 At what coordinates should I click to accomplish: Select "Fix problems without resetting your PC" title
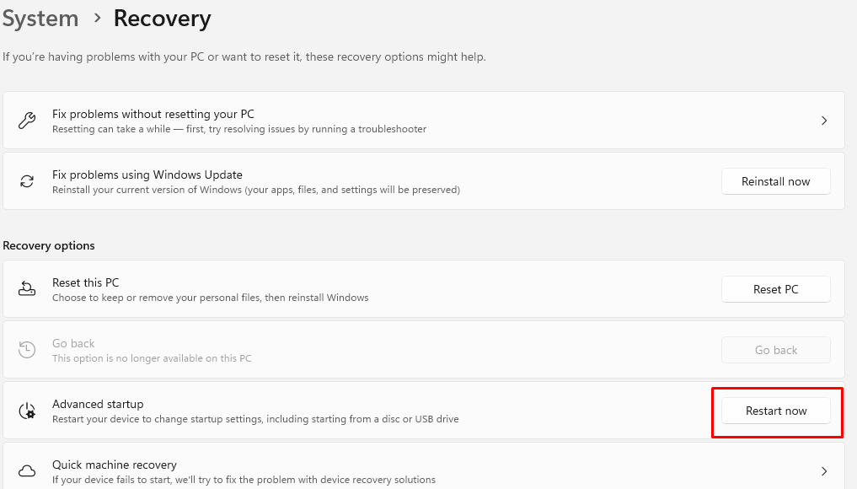click(153, 114)
